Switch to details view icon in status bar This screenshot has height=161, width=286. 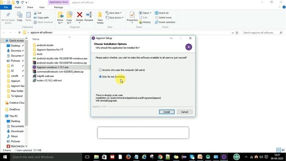coord(278,150)
